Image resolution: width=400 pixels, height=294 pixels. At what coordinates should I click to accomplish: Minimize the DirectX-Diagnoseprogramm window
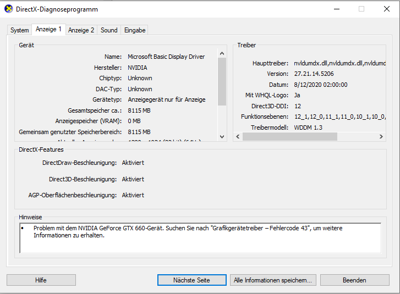[337, 9]
